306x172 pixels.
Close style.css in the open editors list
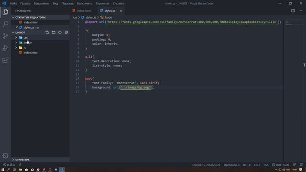pos(17,28)
